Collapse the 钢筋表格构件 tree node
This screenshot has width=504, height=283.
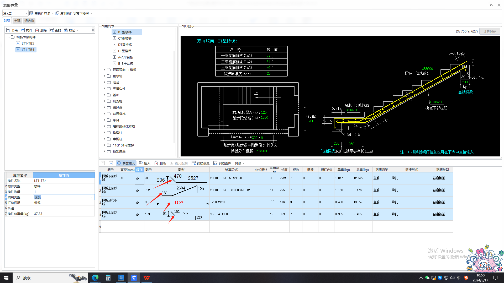9,37
